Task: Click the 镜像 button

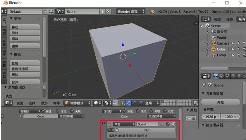Action: click(25, 46)
